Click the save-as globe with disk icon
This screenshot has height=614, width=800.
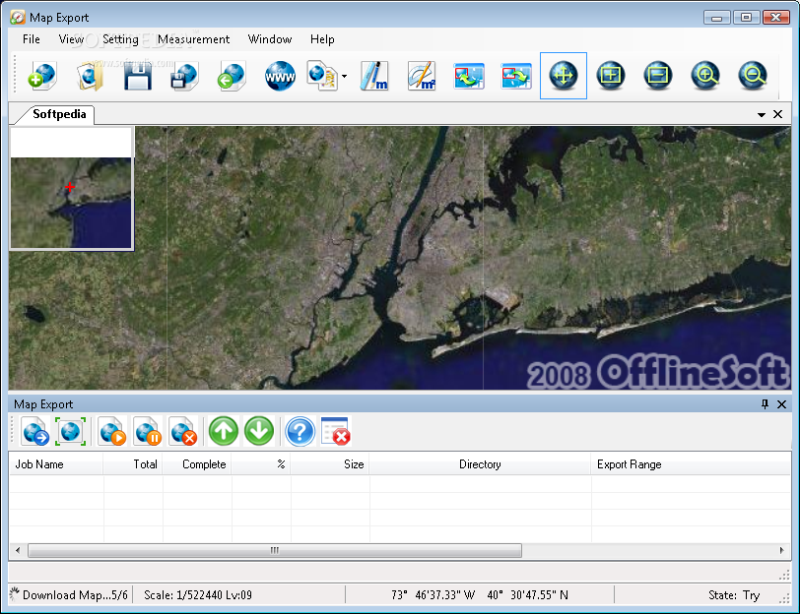(x=184, y=76)
